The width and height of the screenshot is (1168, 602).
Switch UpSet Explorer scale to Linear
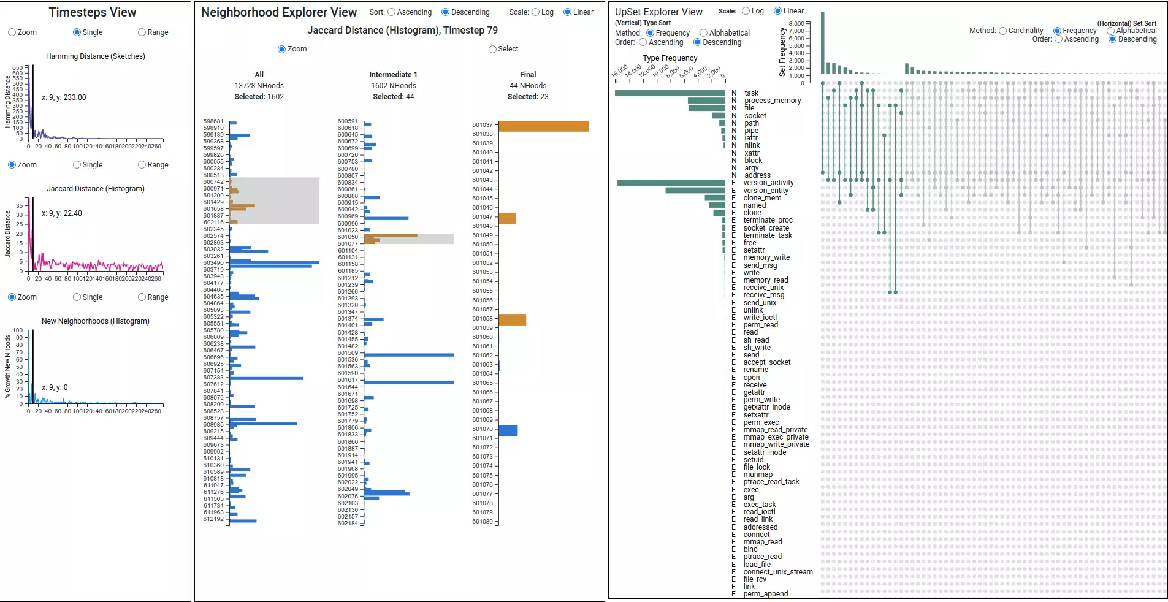[x=777, y=11]
